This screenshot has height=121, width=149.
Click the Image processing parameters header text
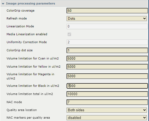click(30, 3)
